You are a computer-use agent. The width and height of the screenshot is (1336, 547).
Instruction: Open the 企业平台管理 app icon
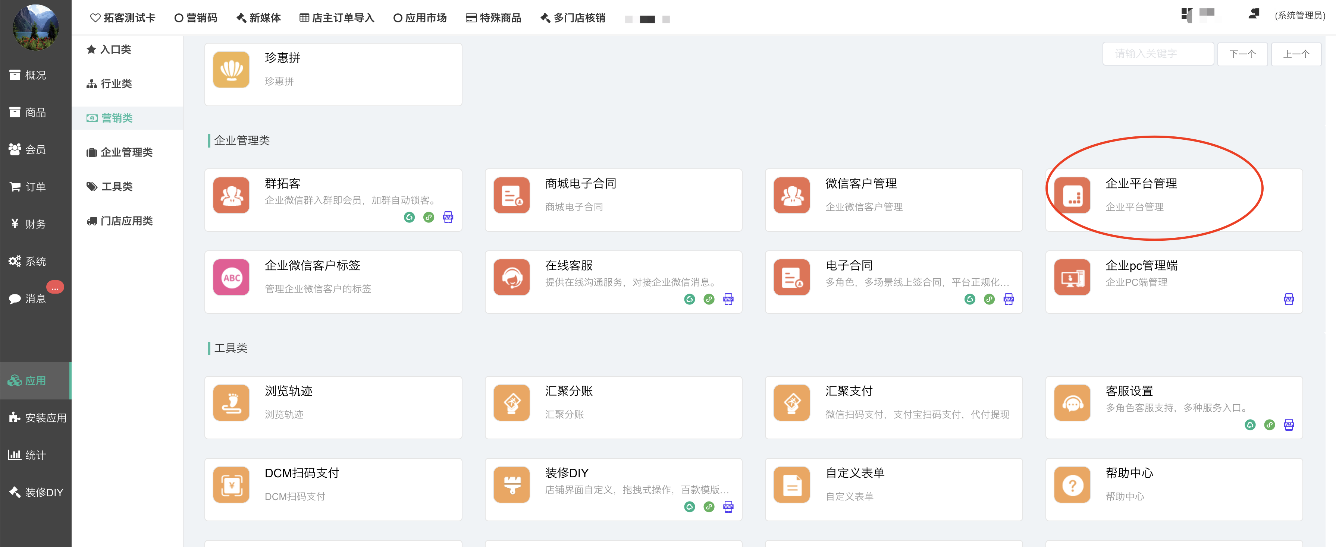1072,195
